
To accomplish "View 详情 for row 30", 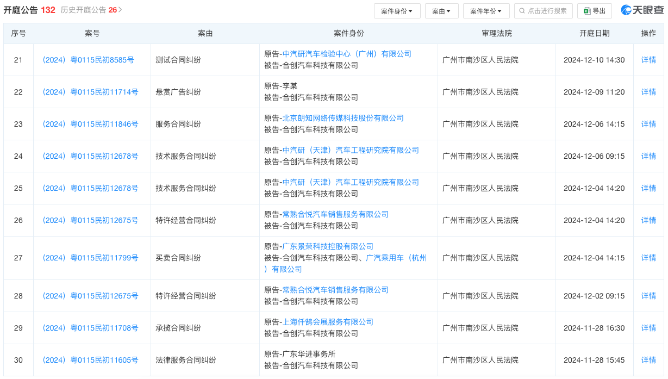I will (x=648, y=360).
